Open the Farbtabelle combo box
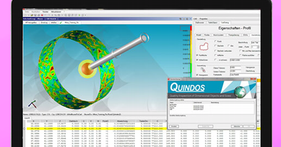Screen dimensions: 281x147 pyautogui.click(x=245, y=75)
